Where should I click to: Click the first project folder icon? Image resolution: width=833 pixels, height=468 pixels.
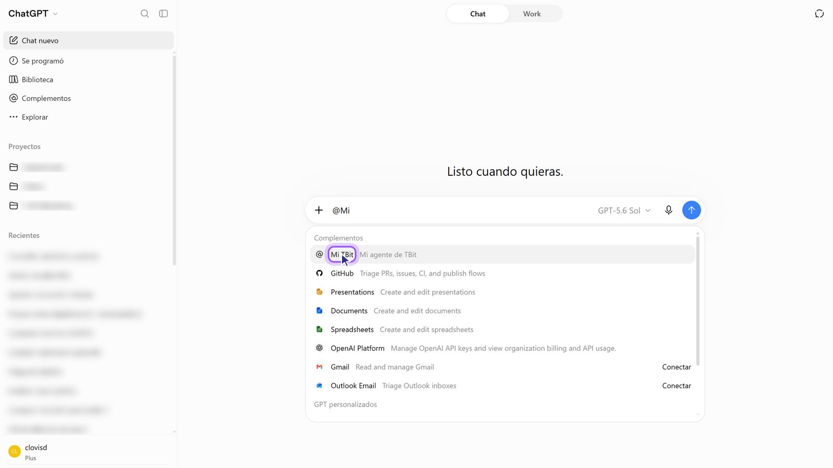pyautogui.click(x=14, y=167)
